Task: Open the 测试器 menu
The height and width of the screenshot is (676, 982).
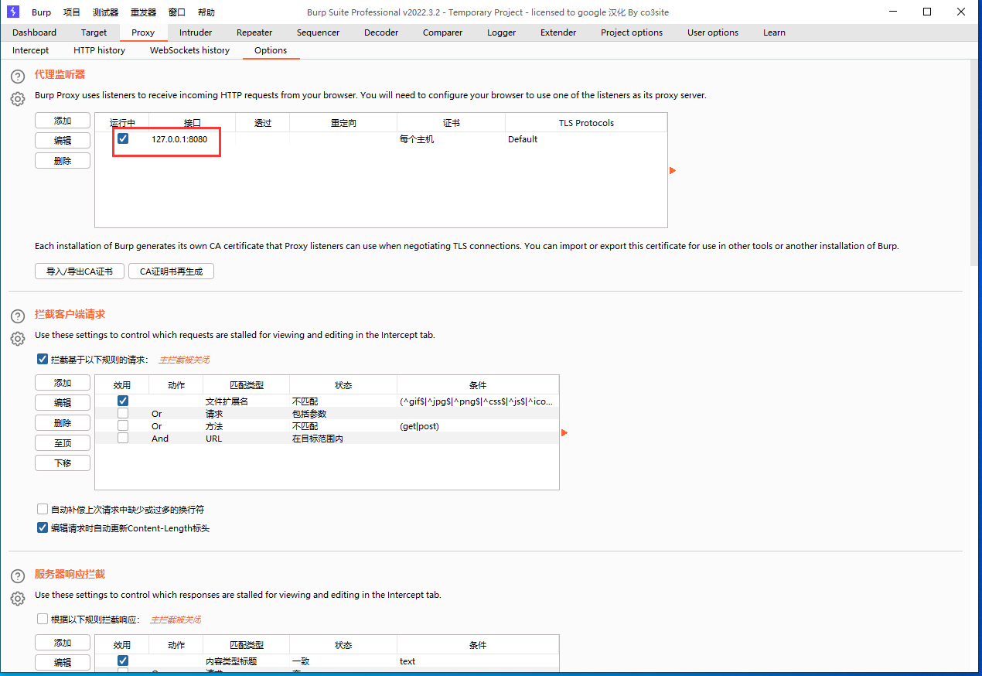Action: click(105, 12)
